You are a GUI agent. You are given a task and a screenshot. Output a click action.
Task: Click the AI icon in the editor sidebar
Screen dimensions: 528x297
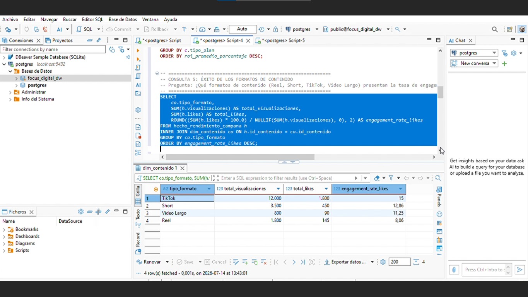[x=138, y=85]
